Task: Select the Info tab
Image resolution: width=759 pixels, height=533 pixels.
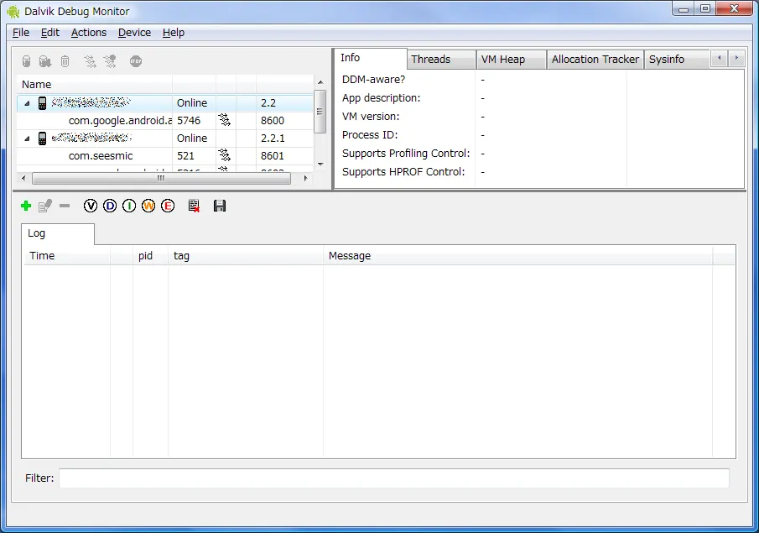Action: 371,58
